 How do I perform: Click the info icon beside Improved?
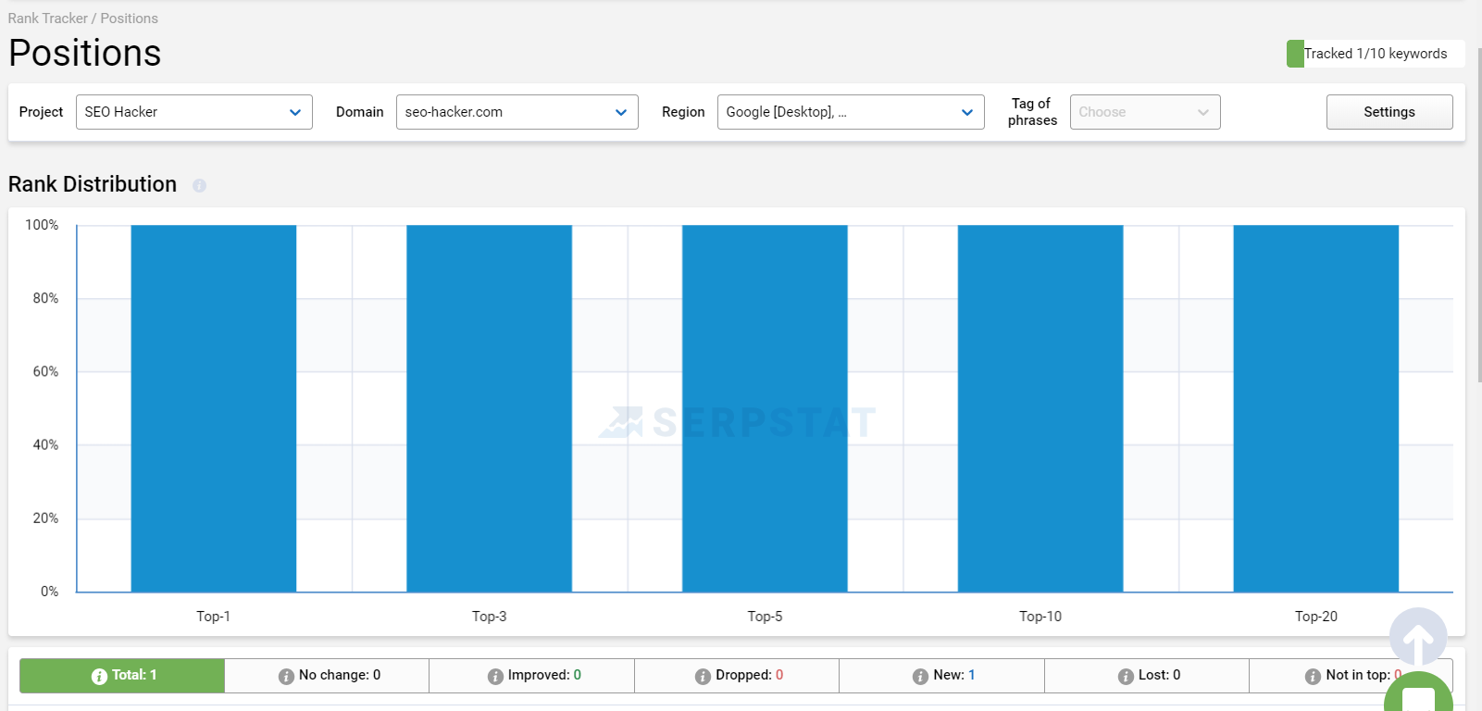click(495, 677)
